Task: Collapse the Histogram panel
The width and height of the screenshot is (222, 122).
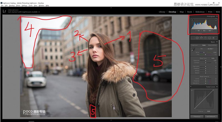Action: [217, 16]
